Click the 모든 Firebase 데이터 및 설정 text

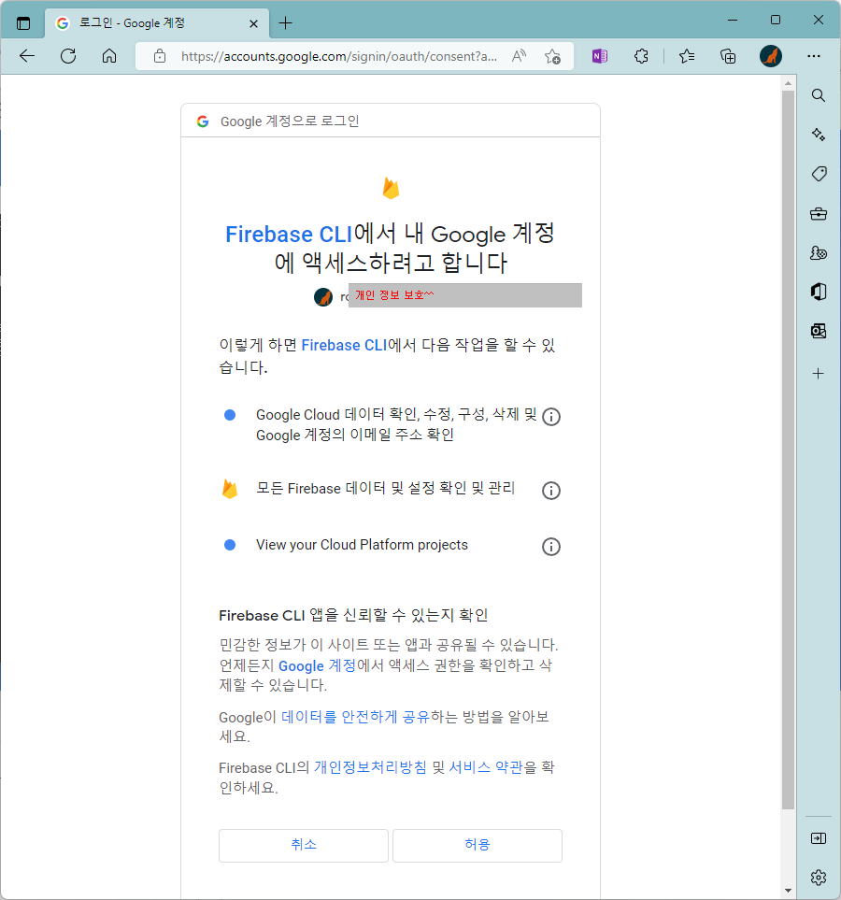385,489
